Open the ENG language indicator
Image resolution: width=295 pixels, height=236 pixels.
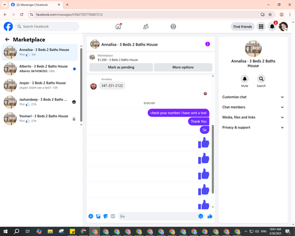[x=264, y=231]
